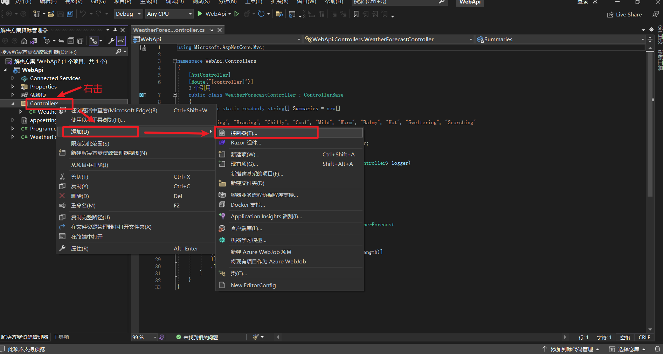Open WebApi project navigation dropdown
Image resolution: width=663 pixels, height=354 pixels.
[x=217, y=40]
